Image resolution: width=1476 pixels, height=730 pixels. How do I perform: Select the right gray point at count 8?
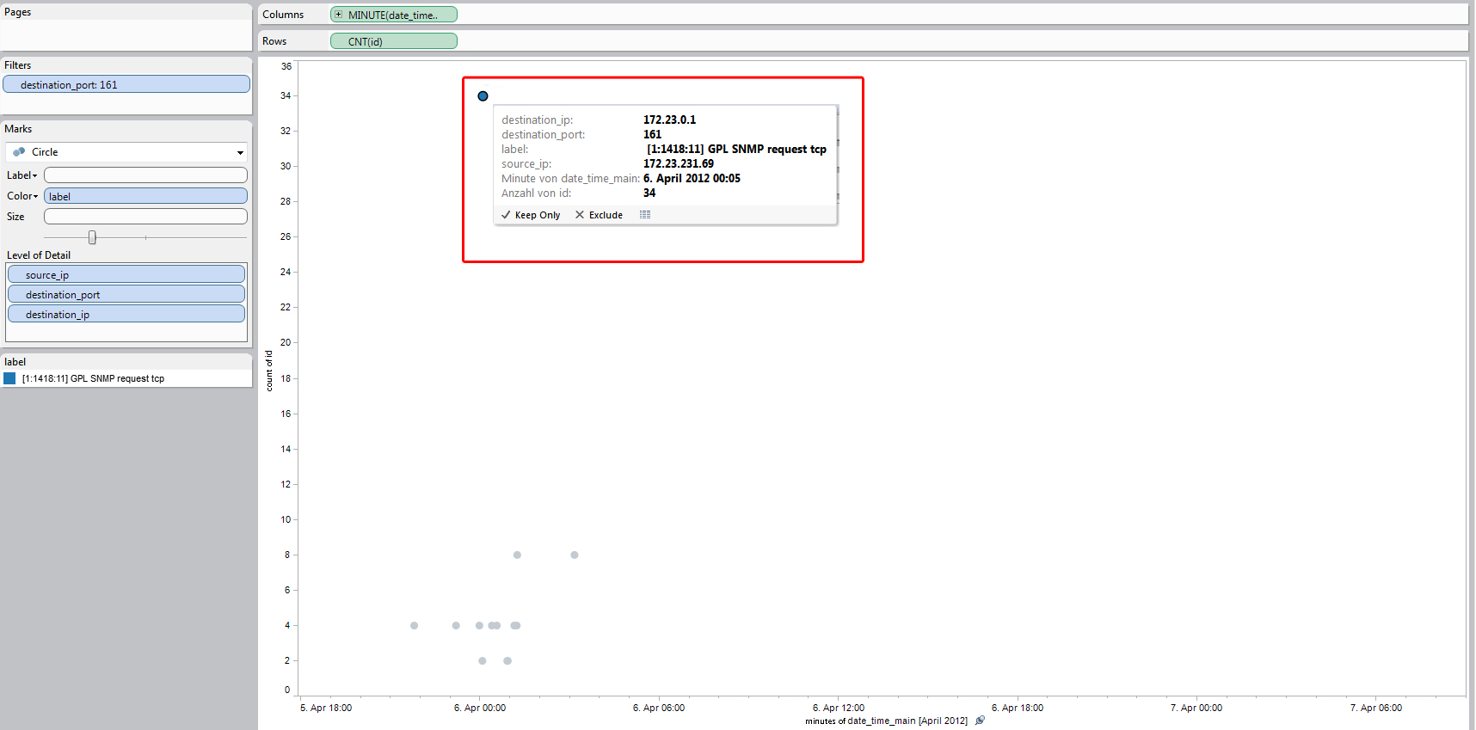(575, 555)
